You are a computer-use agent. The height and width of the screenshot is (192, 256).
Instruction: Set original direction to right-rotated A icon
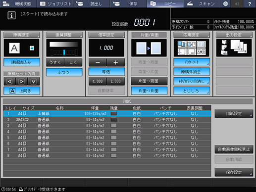point(22,81)
